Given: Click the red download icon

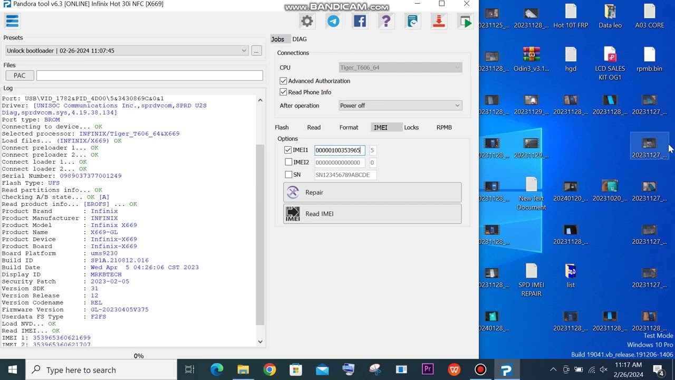Looking at the screenshot, I should pos(439,21).
